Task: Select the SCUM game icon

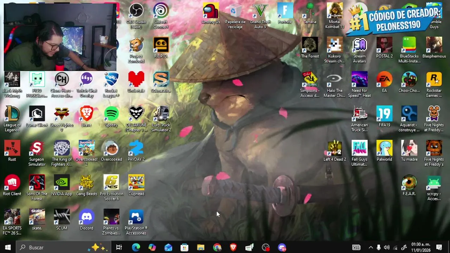Action: click(x=62, y=220)
